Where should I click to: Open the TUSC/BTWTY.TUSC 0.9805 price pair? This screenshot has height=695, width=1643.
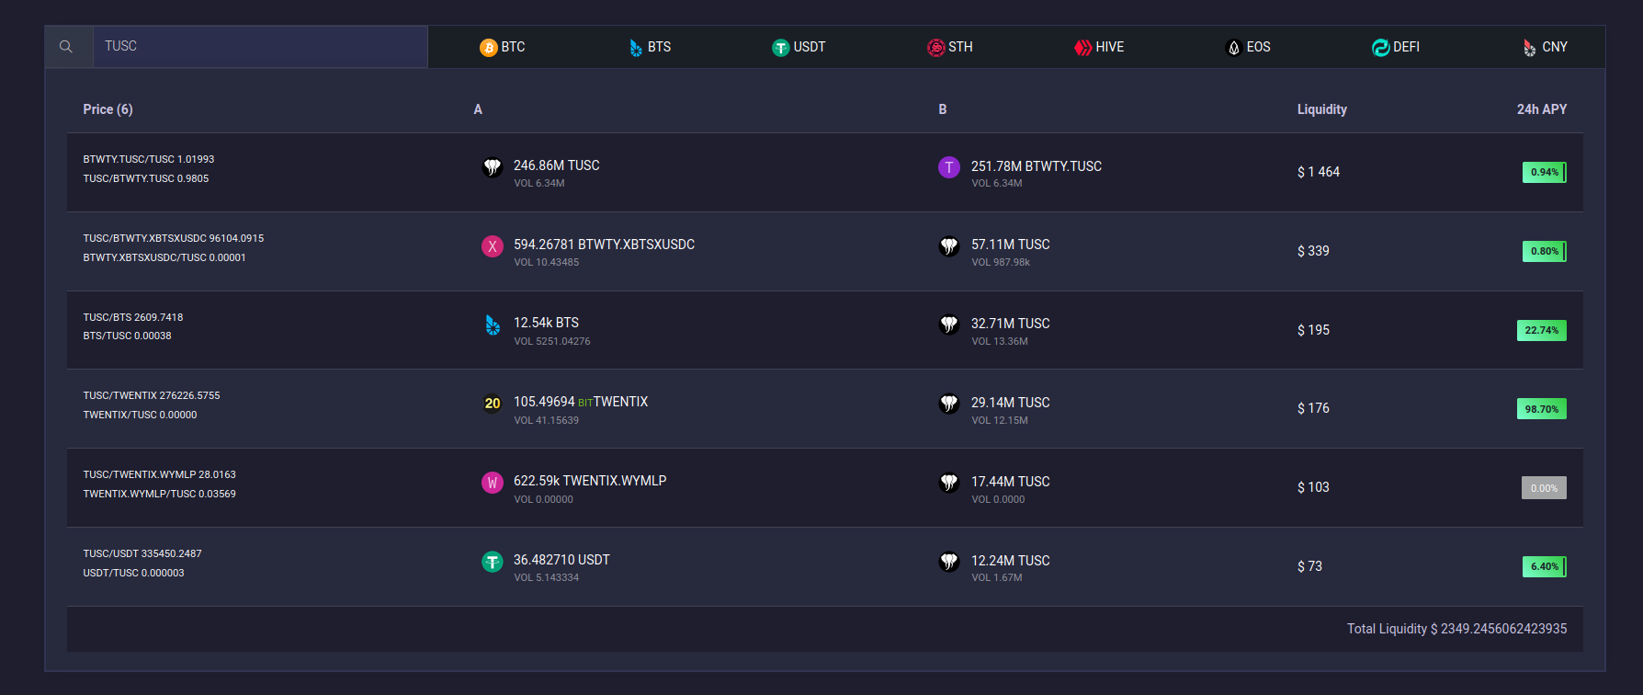[x=146, y=178]
